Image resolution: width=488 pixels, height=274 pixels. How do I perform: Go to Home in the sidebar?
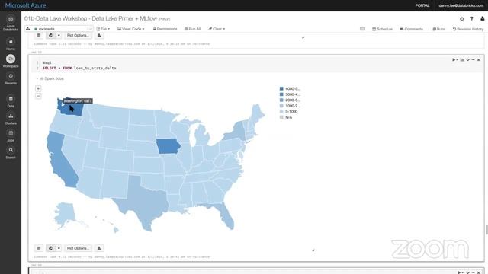pos(11,44)
